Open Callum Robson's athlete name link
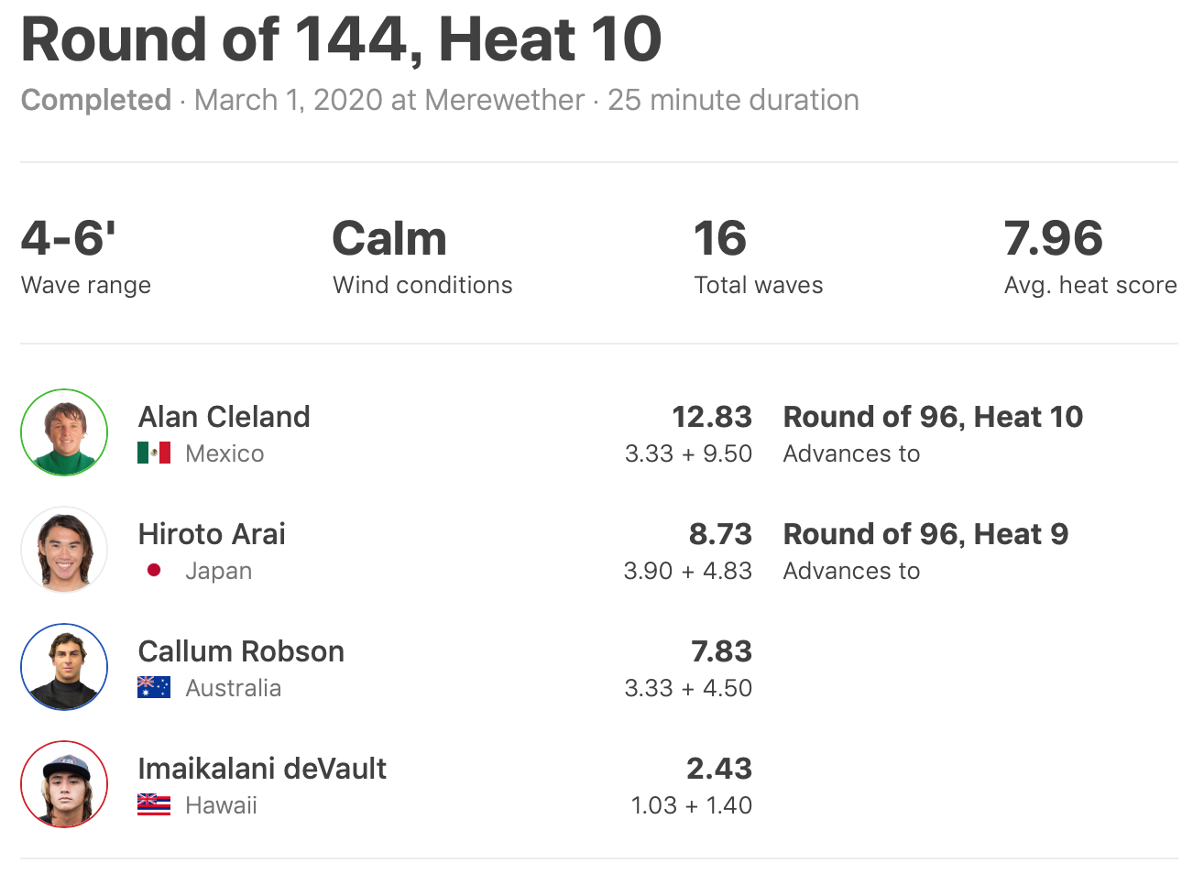The image size is (1204, 874). (241, 651)
